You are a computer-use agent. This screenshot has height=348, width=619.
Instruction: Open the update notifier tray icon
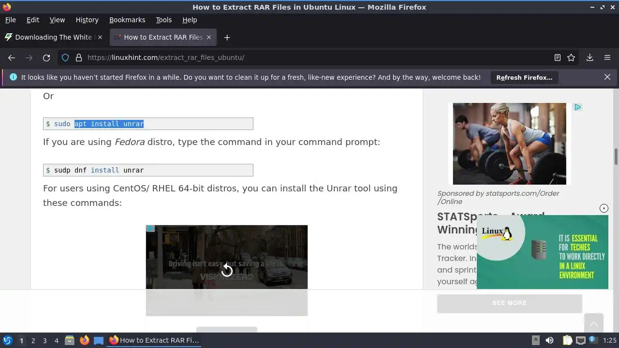[x=592, y=340]
